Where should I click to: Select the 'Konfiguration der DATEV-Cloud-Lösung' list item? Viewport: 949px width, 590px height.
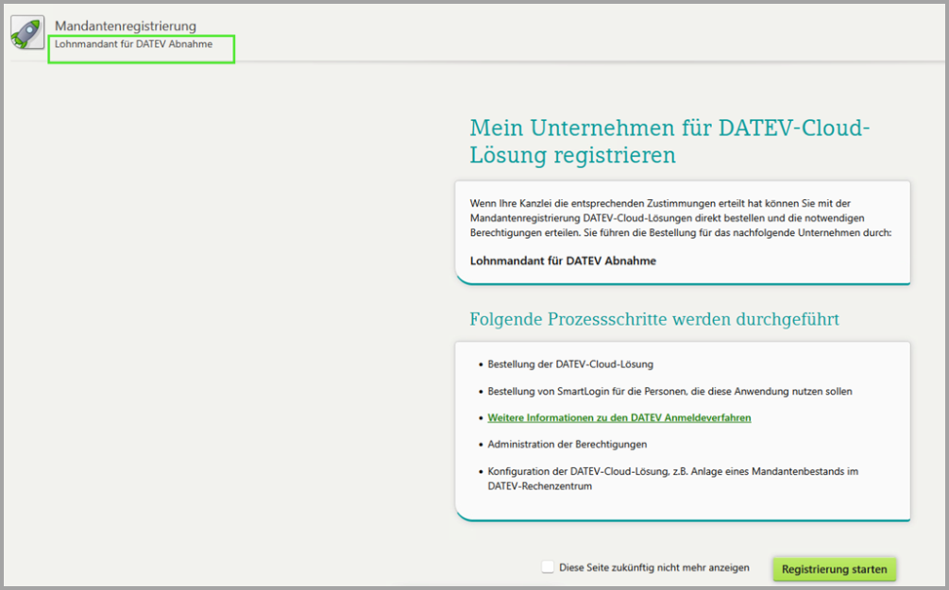click(x=672, y=470)
